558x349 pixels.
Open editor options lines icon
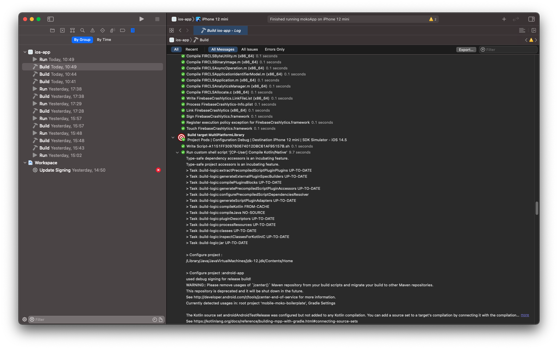pyautogui.click(x=522, y=30)
